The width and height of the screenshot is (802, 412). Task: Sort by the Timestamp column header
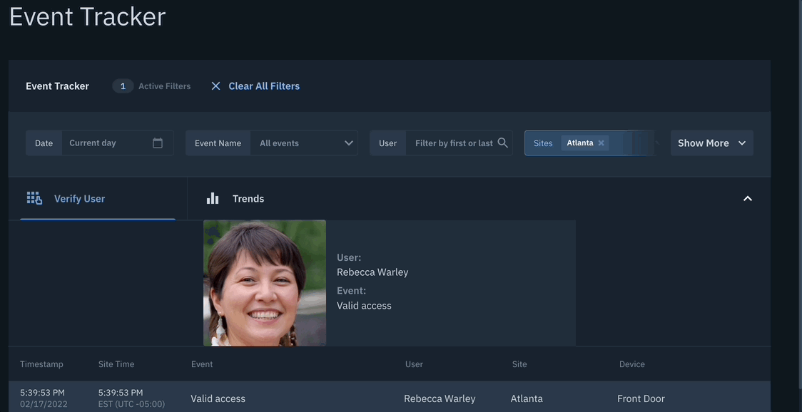[x=41, y=364]
